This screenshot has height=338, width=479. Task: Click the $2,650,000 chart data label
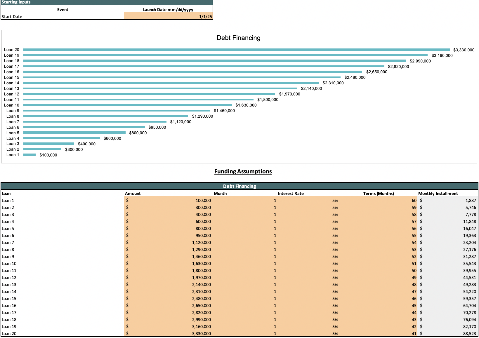coord(377,72)
